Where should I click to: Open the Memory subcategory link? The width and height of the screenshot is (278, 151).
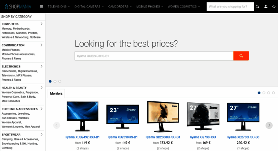pyautogui.click(x=6, y=29)
